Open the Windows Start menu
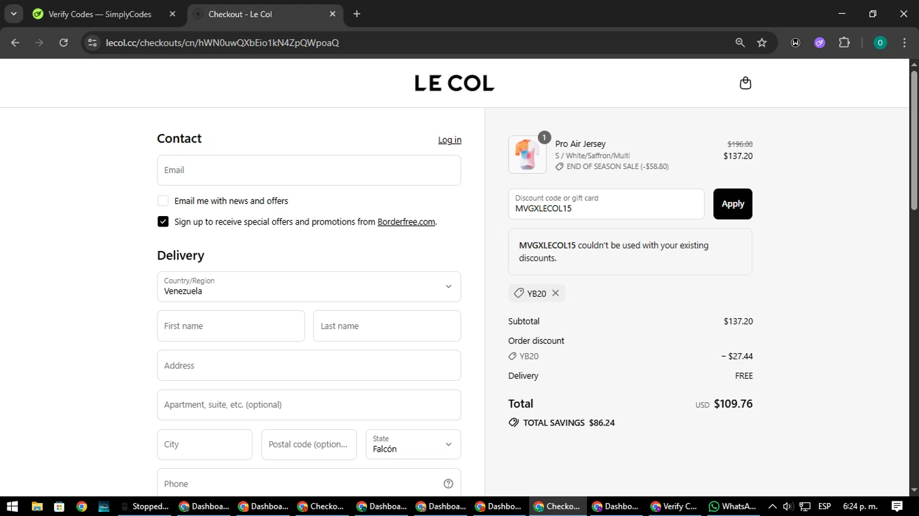The image size is (919, 516). [12, 506]
